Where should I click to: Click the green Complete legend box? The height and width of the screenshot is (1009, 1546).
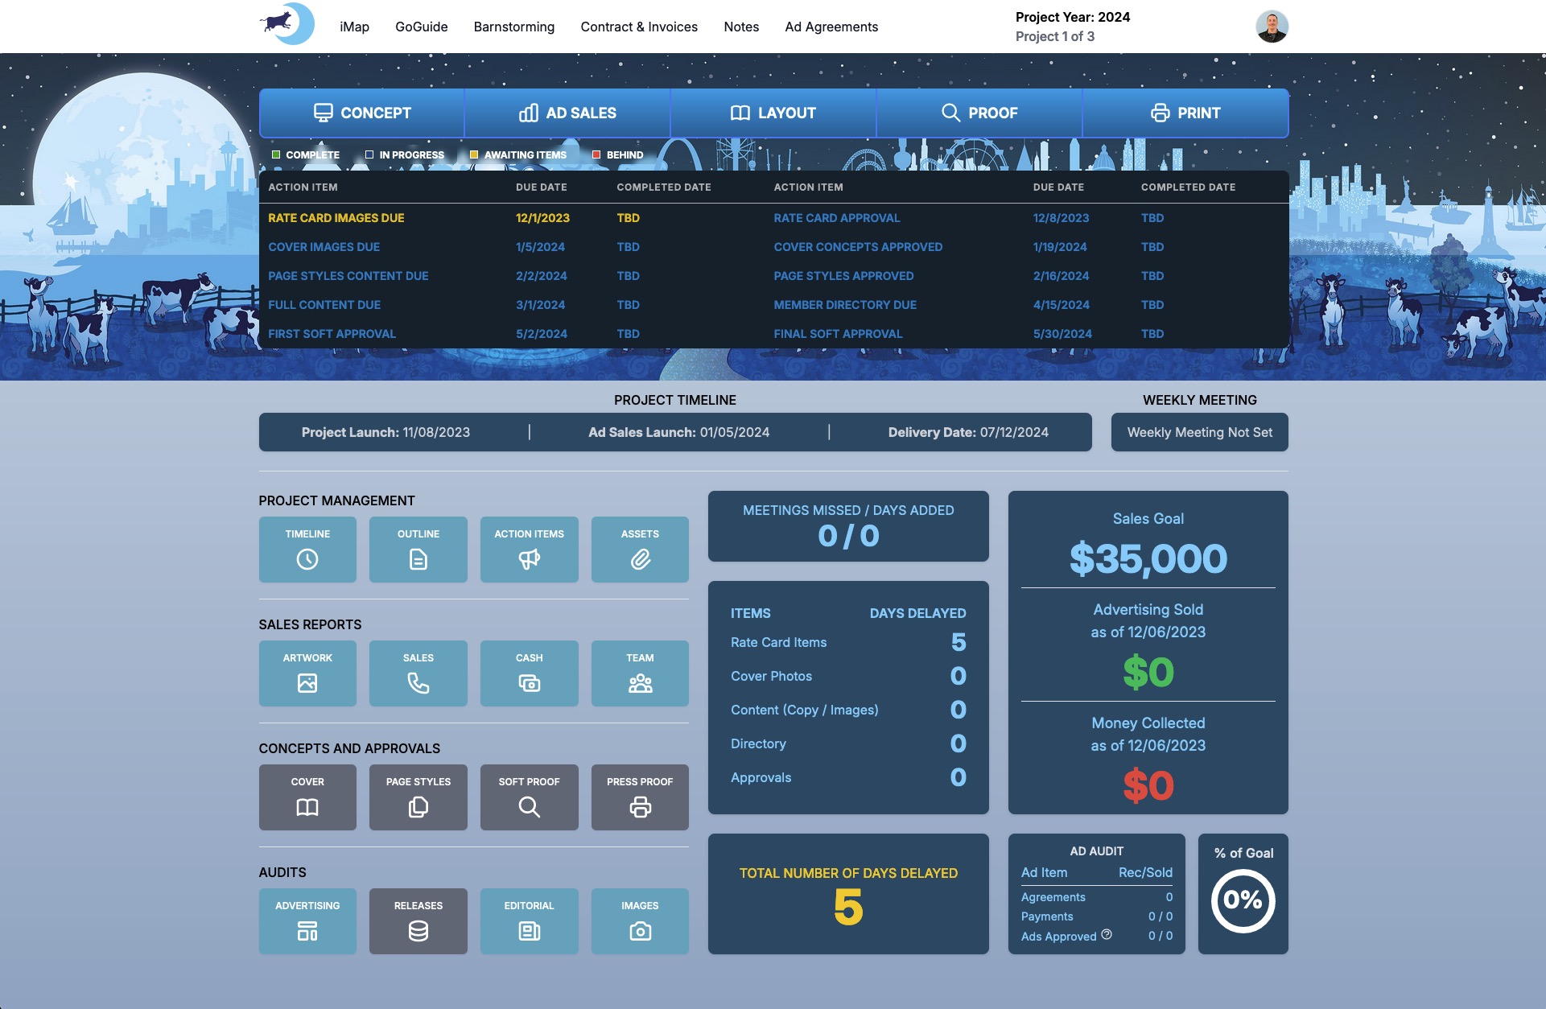tap(276, 154)
